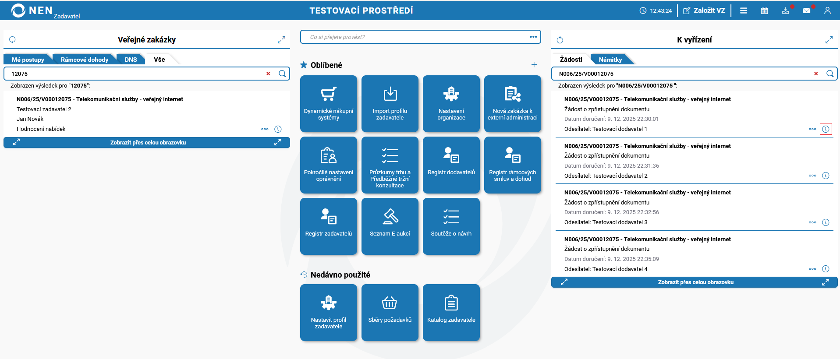Open downloads icon in header
This screenshot has width=840, height=359.
coord(786,11)
